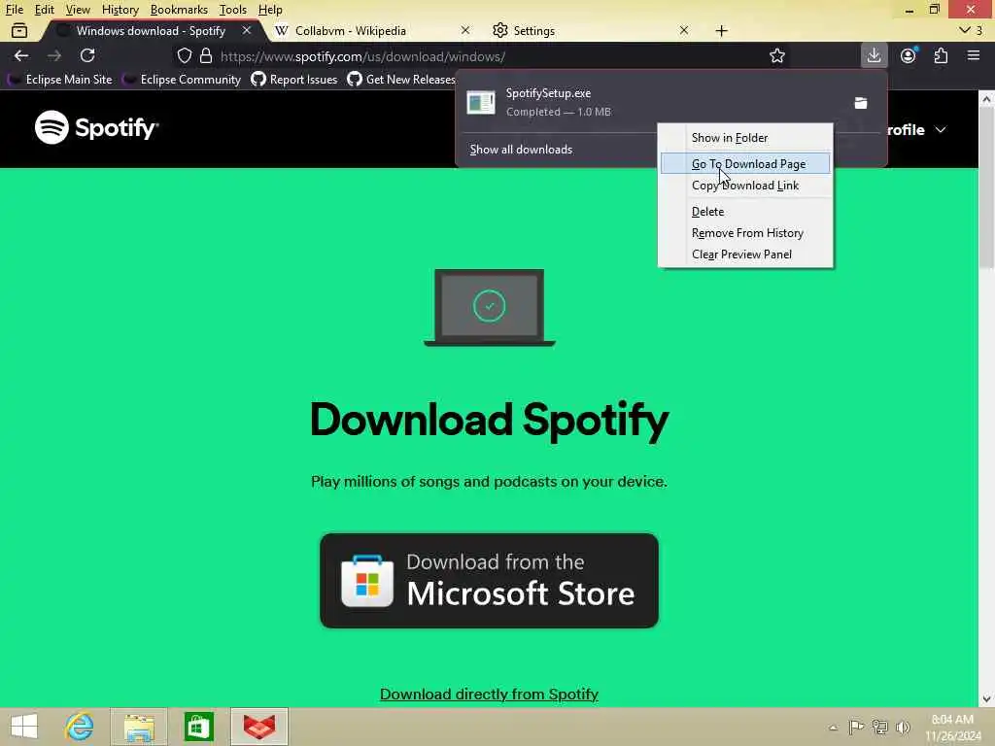Select Go To Download Page

point(745,163)
